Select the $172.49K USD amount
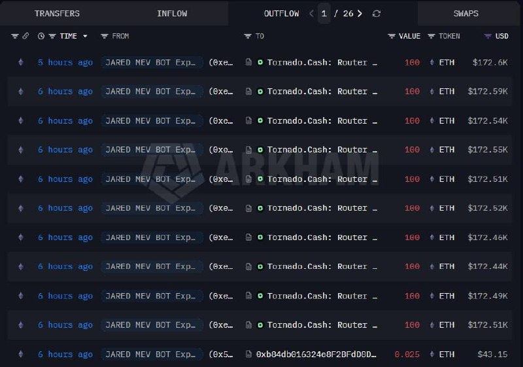This screenshot has height=367, width=523. point(488,296)
